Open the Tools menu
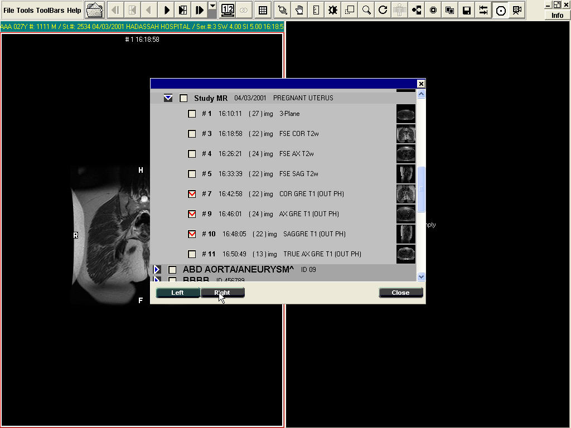The image size is (571, 428). point(25,11)
